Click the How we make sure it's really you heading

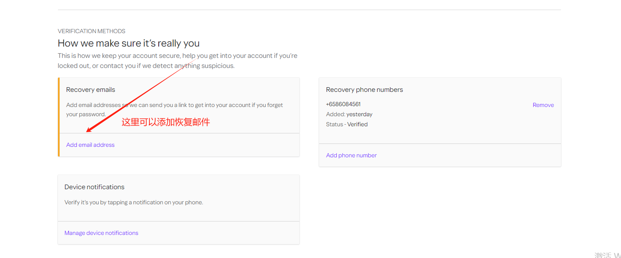[128, 43]
